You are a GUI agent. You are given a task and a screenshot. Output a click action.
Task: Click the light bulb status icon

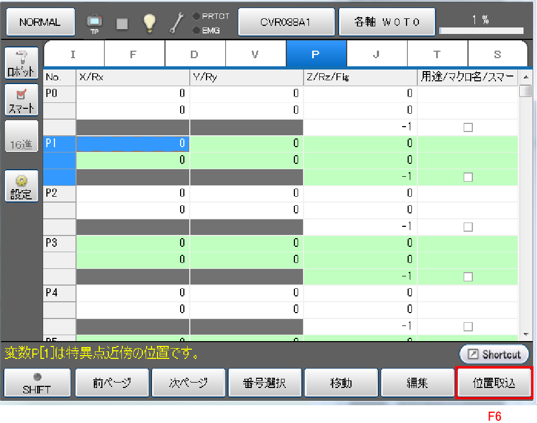(x=149, y=22)
